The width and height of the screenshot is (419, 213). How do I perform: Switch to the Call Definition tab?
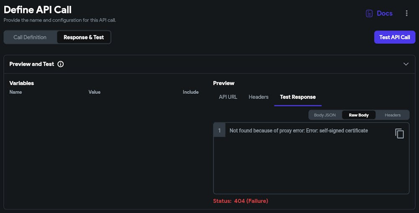coord(30,37)
